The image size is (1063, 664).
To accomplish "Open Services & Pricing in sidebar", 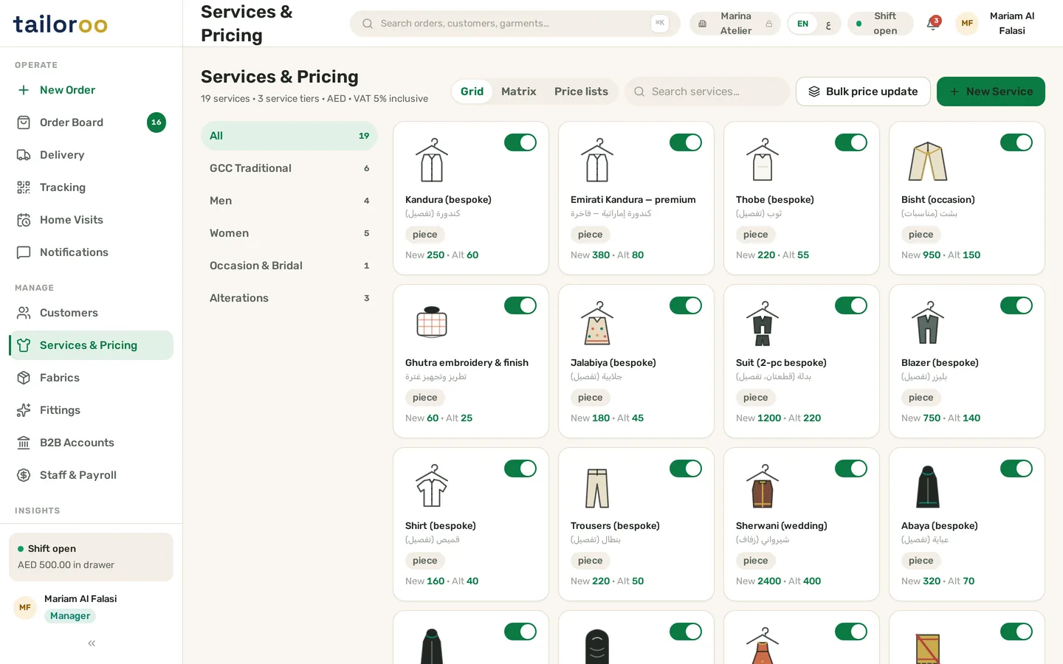I will [x=92, y=345].
